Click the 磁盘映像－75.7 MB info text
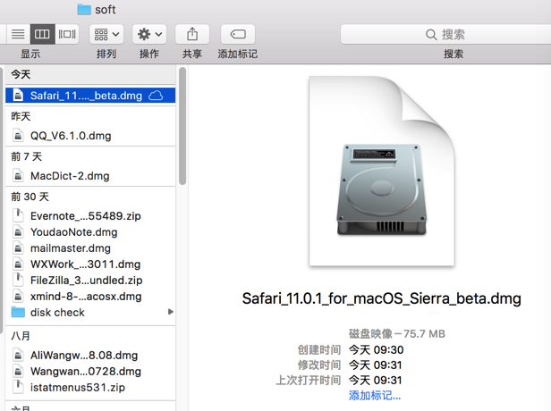The width and height of the screenshot is (551, 411). [397, 333]
